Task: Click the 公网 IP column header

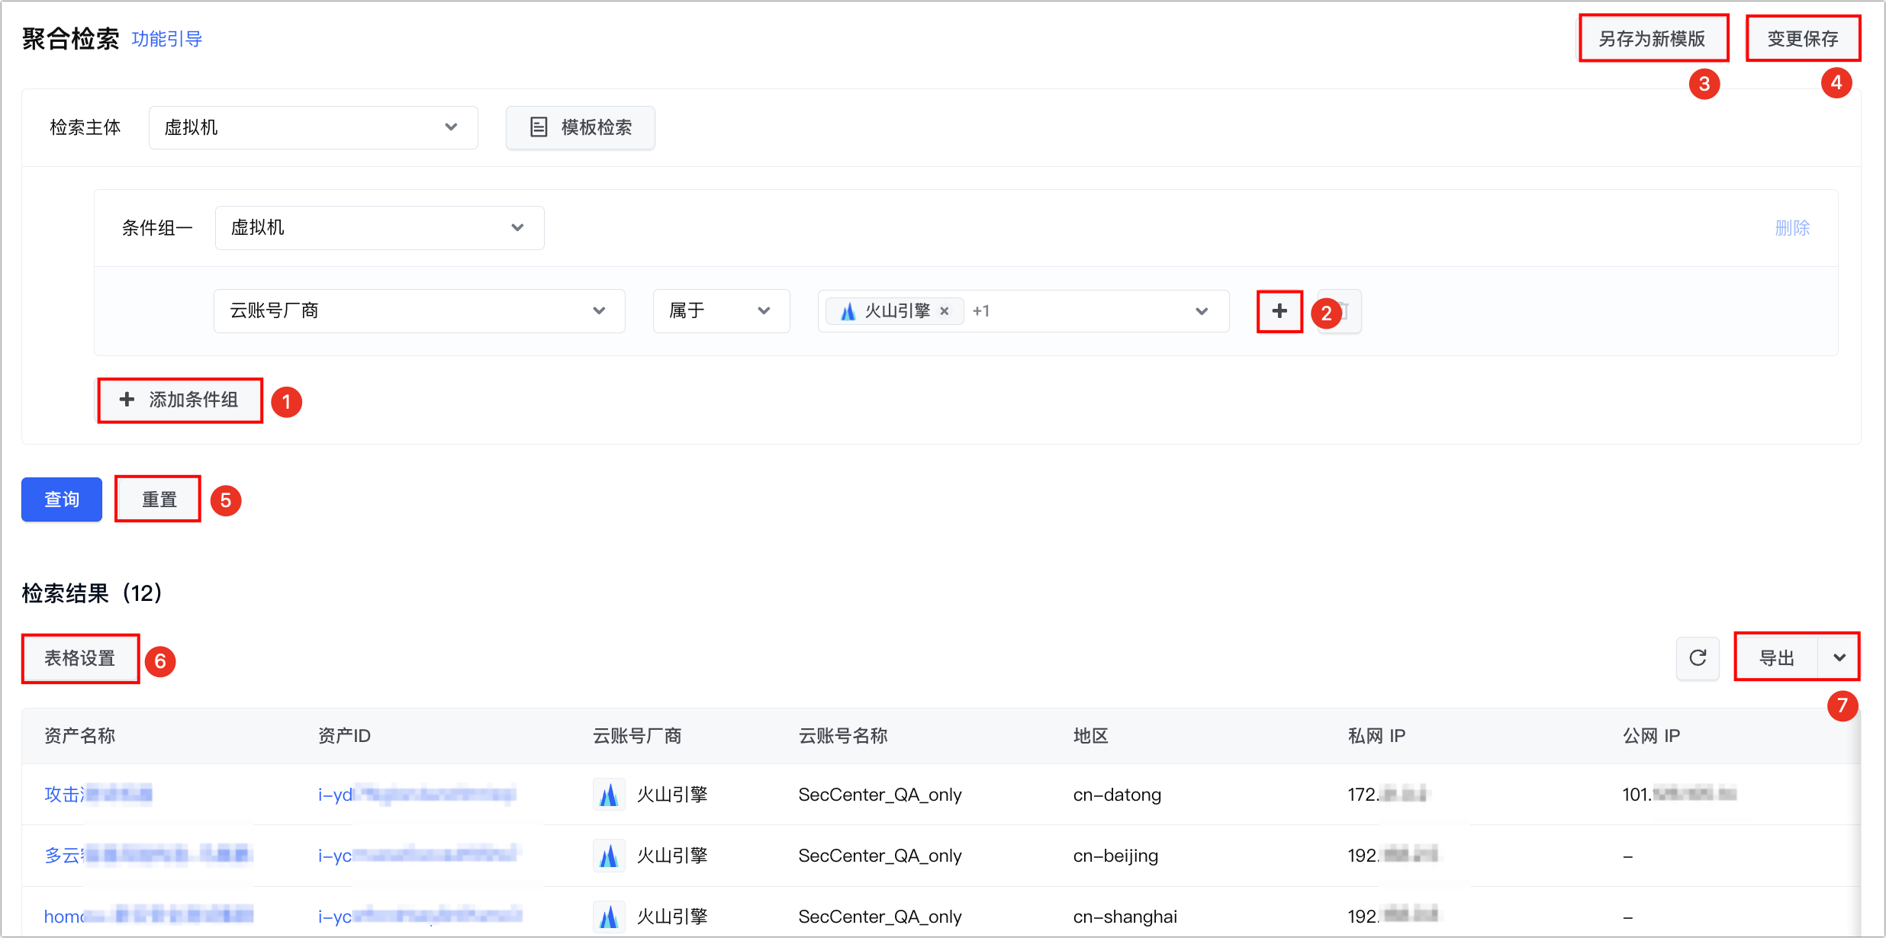Action: pos(1651,736)
